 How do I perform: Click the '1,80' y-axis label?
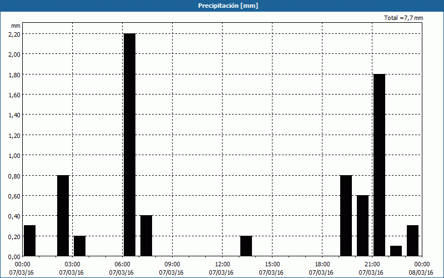pyautogui.click(x=14, y=75)
